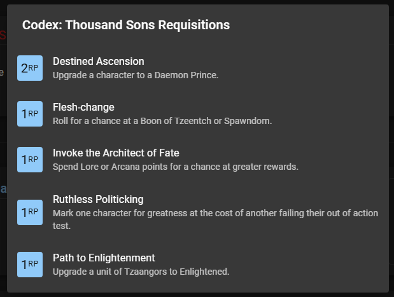
Task: Dismiss the dialog via the dark backdrop strip above it
Action: pyautogui.click(x=197, y=2)
